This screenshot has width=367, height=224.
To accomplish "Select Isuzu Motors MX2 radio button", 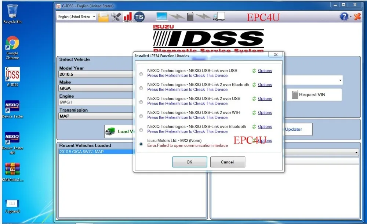I will click(141, 144).
